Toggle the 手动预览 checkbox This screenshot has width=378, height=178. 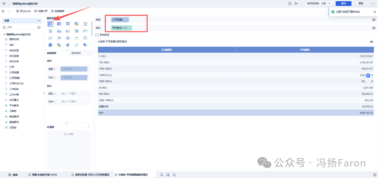tap(97, 35)
